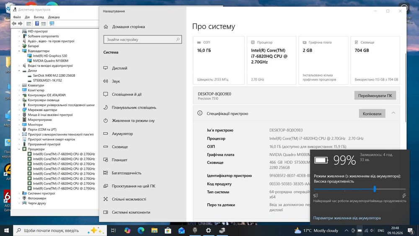Click the scan hardware monitor icon in Device Manager

tap(52, 23)
